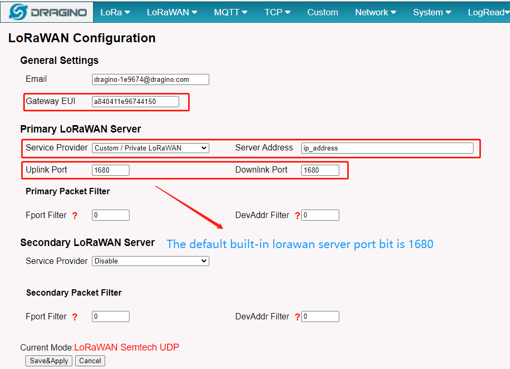Click the LoRaWAN Configuration heading
510x369 pixels.
click(82, 38)
